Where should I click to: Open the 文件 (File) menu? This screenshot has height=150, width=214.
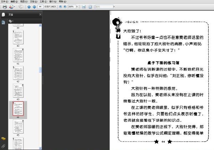4,2
